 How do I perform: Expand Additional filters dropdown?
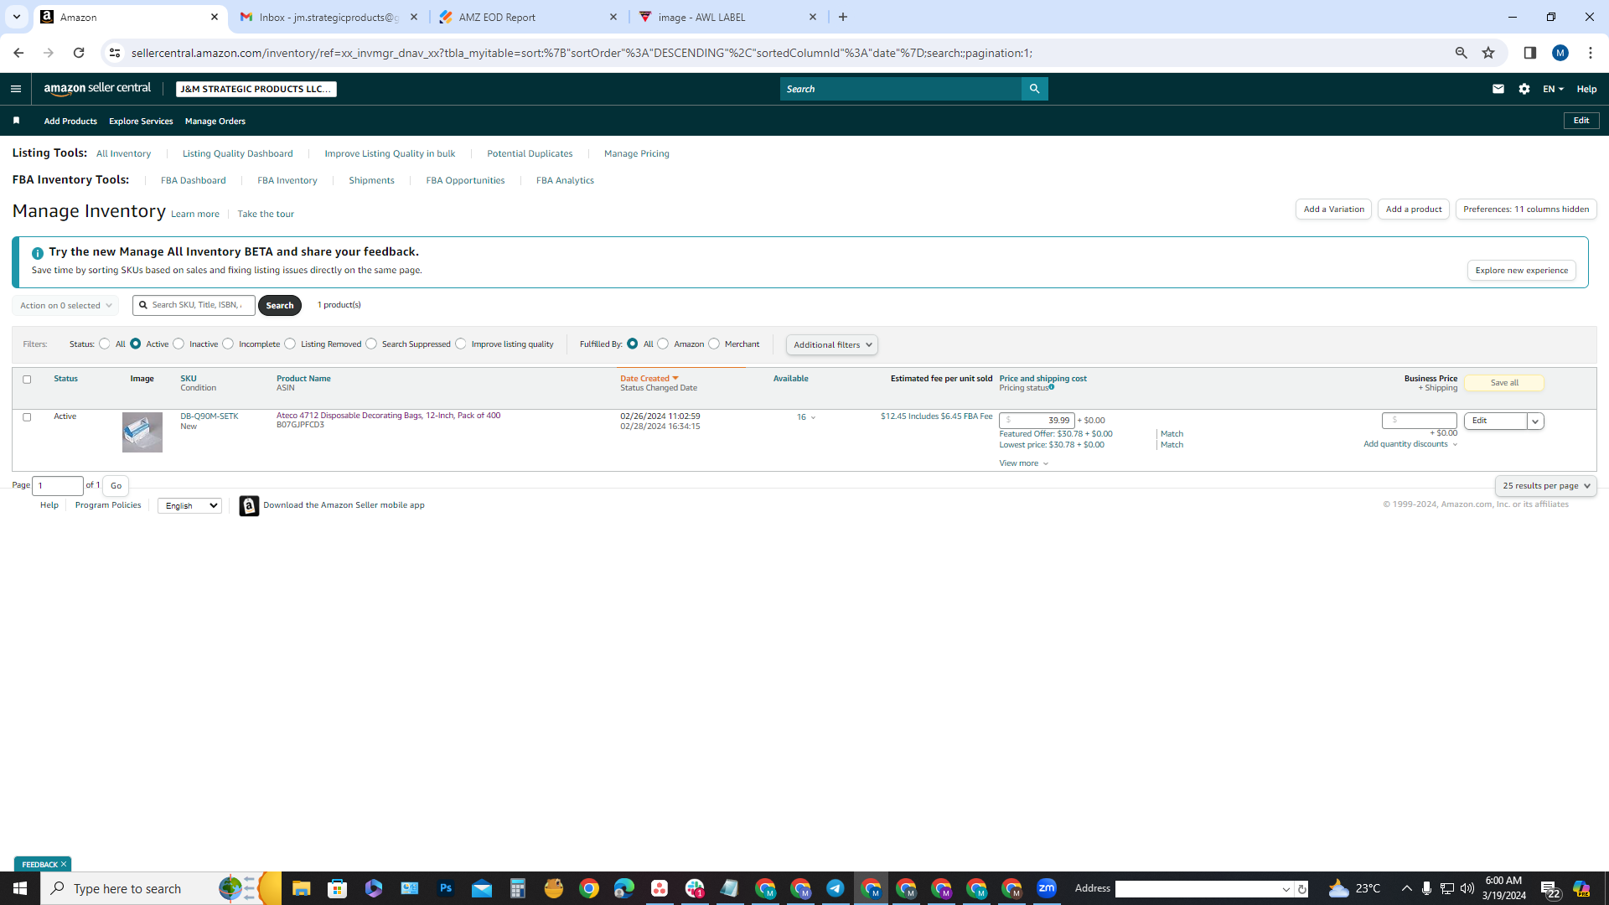click(x=832, y=345)
